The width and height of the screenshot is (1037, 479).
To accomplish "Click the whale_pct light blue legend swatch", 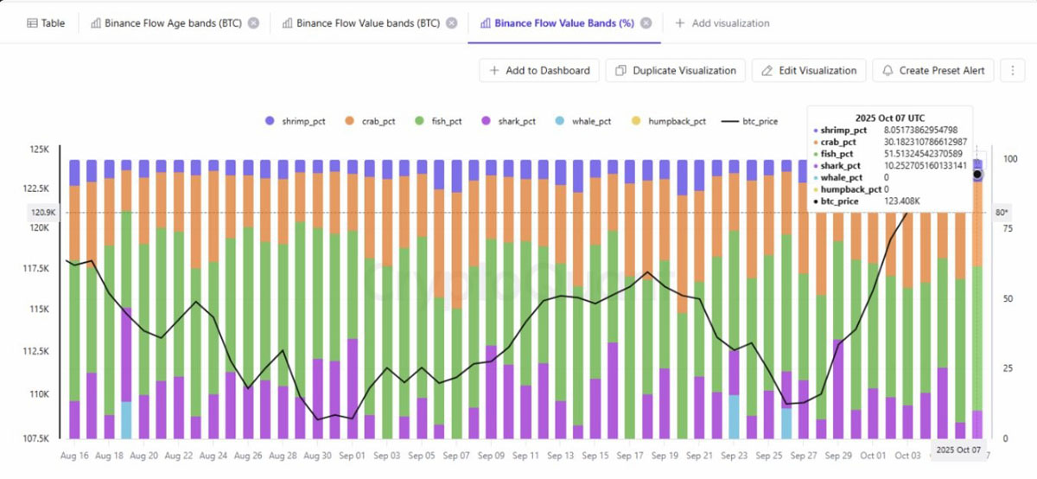I will 562,122.
